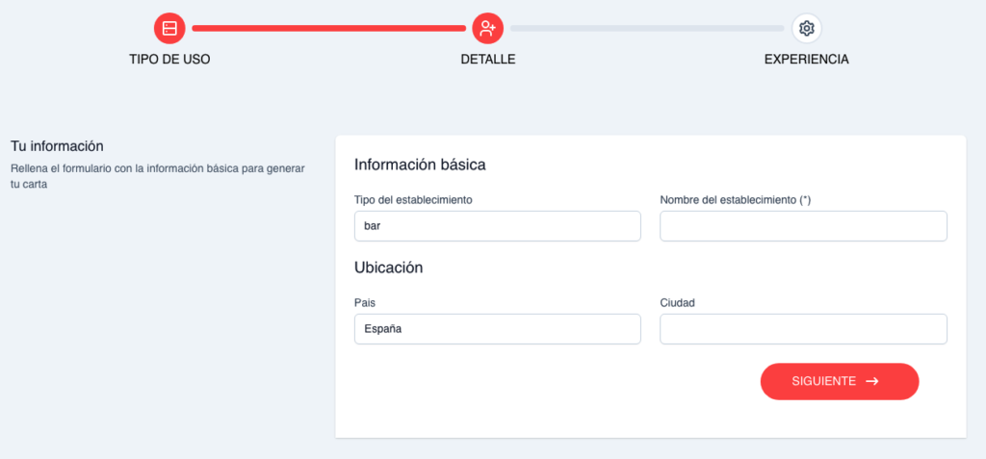Open the Pais field showing España
This screenshot has width=986, height=459.
[498, 329]
